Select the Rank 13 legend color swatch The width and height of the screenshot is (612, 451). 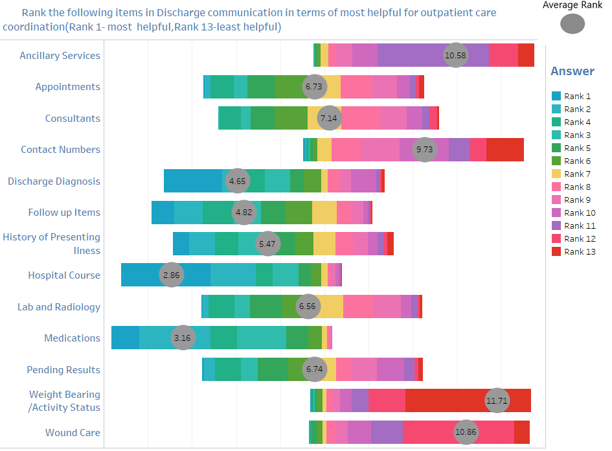point(556,251)
